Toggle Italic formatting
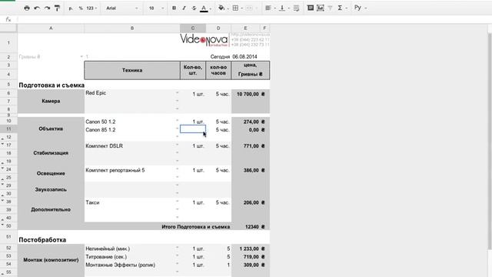 click(x=184, y=8)
